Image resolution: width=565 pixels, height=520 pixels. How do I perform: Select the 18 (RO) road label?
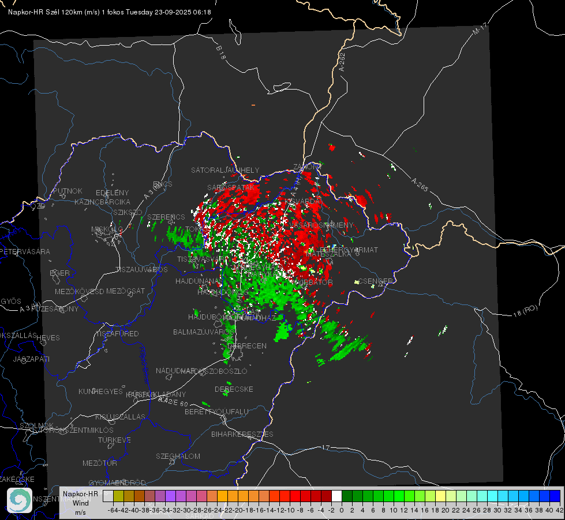point(525,311)
